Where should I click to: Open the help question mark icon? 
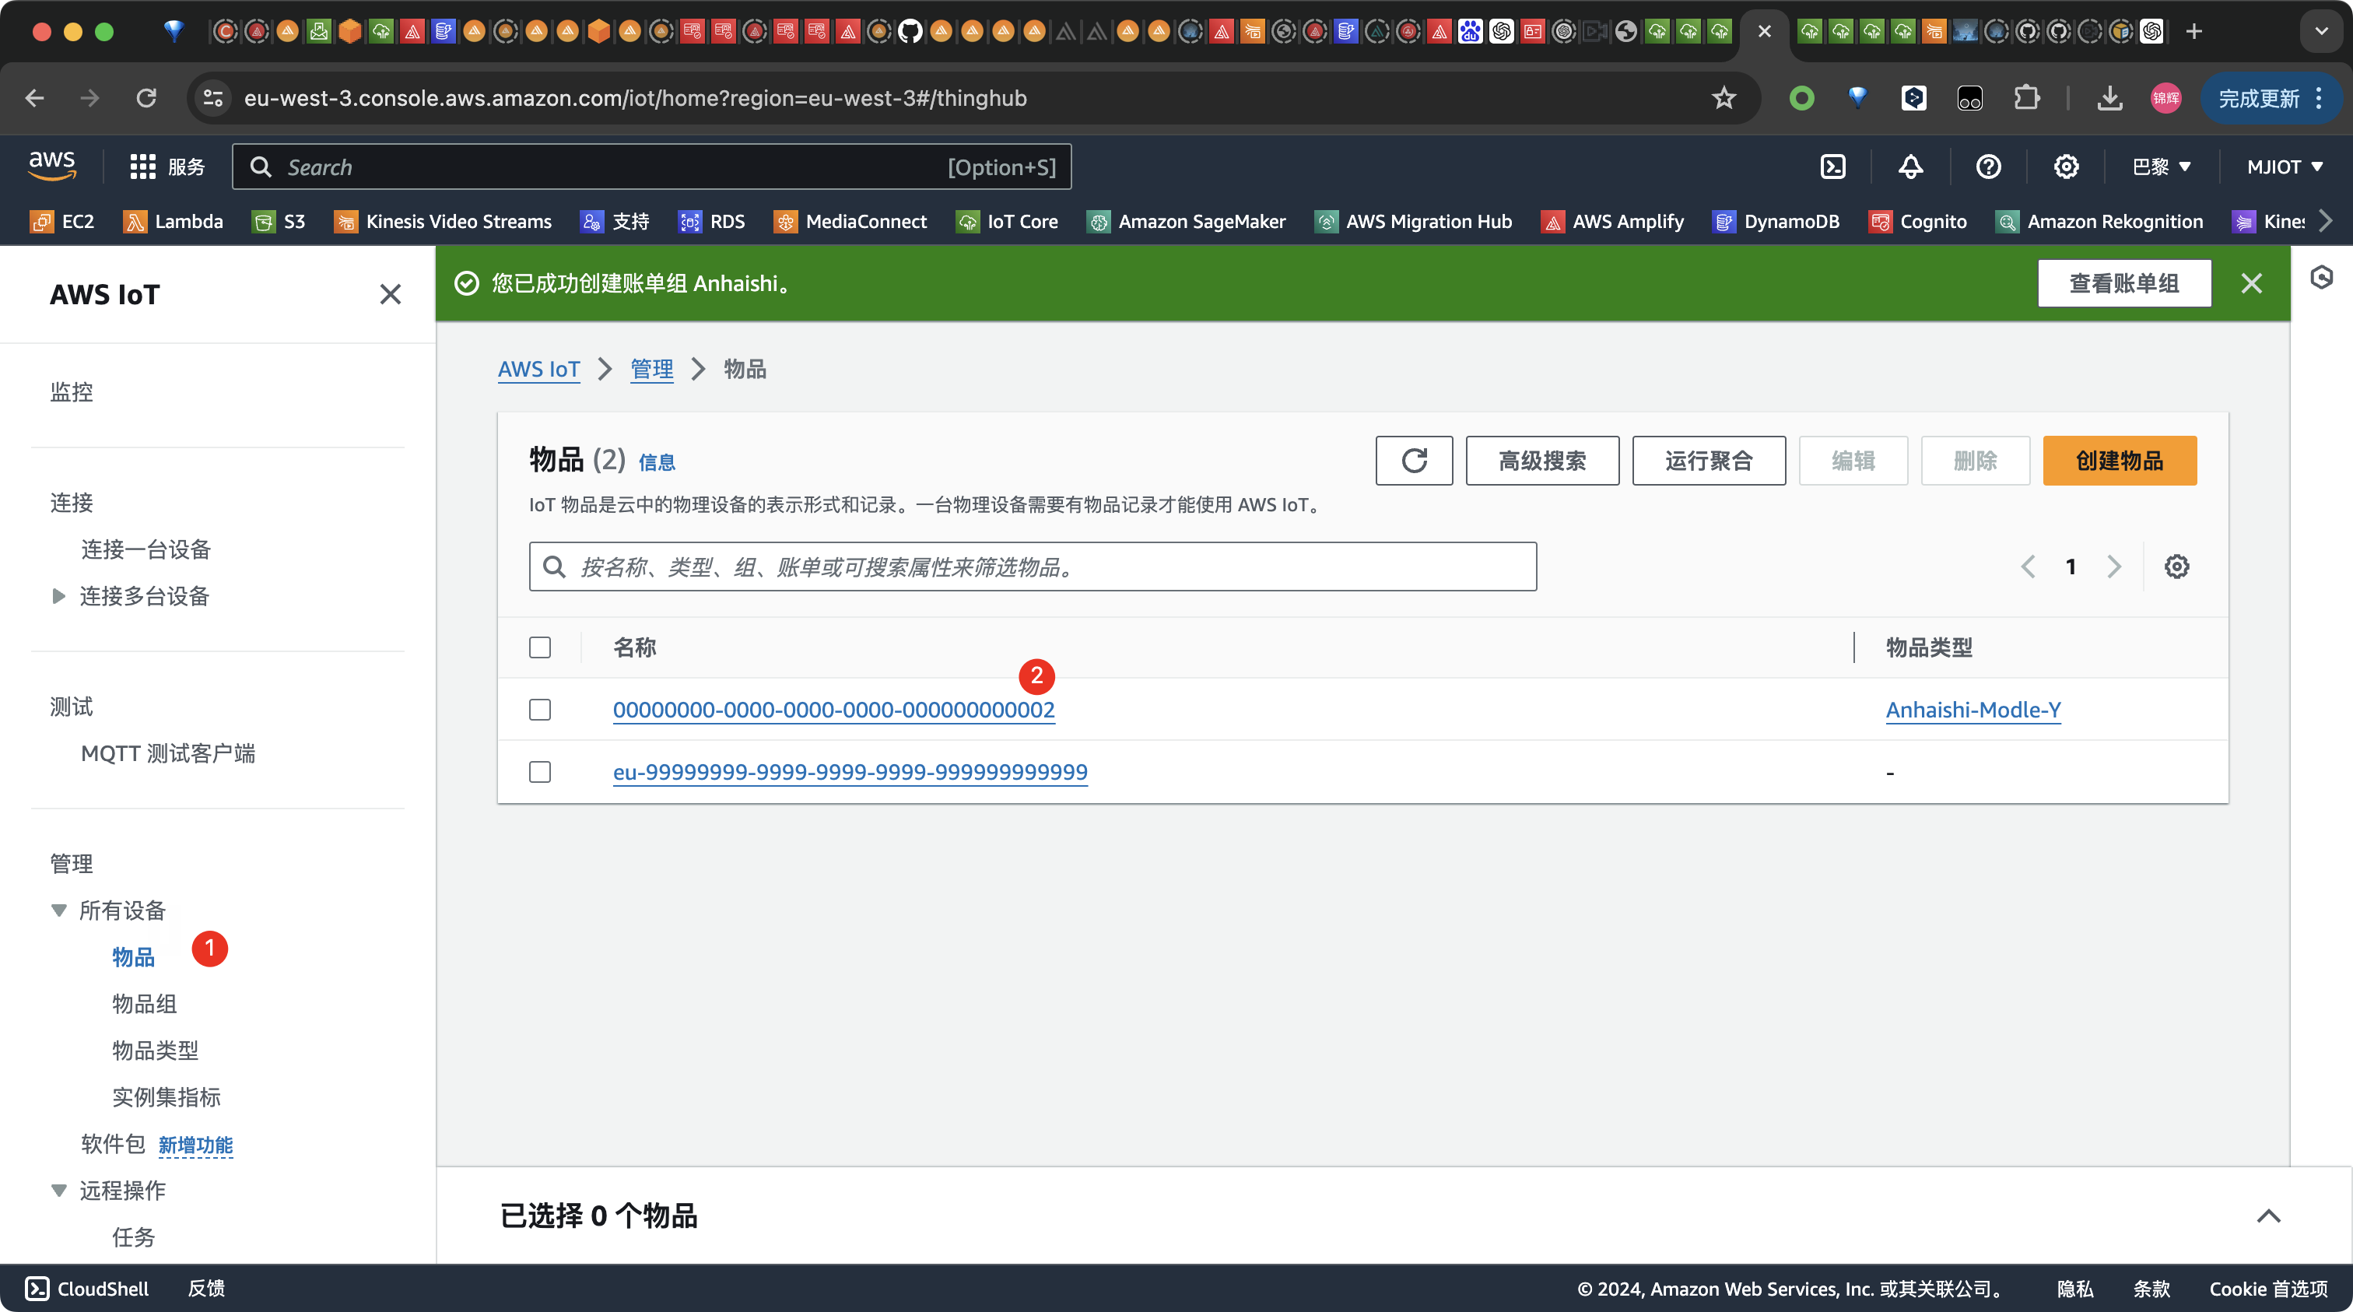pyautogui.click(x=1987, y=167)
